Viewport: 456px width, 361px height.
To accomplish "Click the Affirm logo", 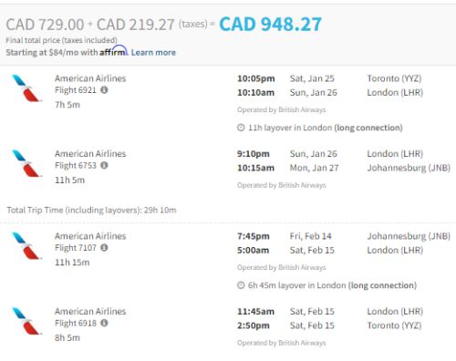I will click(113, 51).
